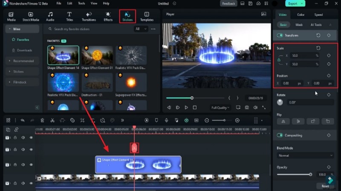Open the Tools menu
The image size is (341, 191).
81,3
